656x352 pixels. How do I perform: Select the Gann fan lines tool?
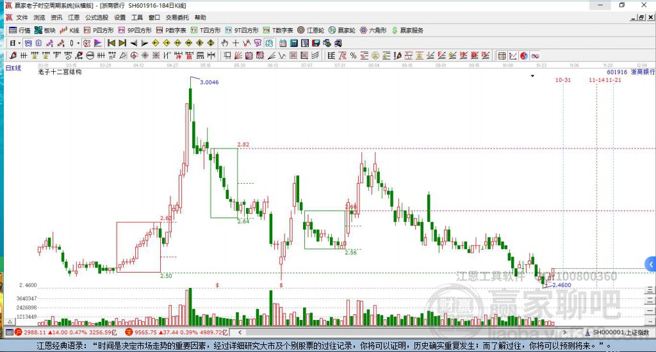point(238,56)
